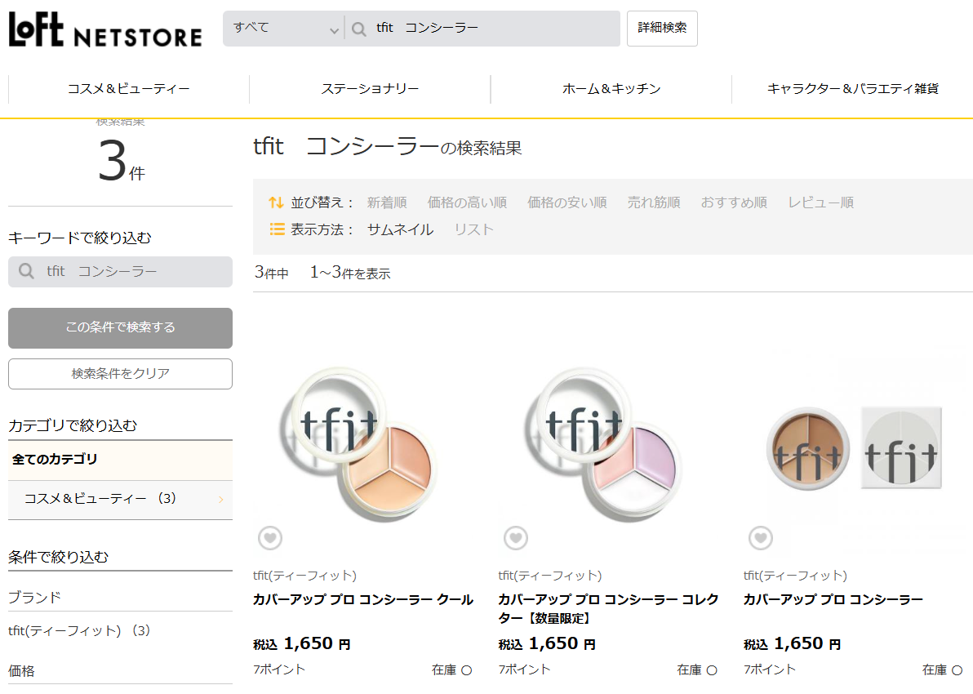Click 検索条件をクリア button
The image size is (973, 694).
click(x=120, y=374)
